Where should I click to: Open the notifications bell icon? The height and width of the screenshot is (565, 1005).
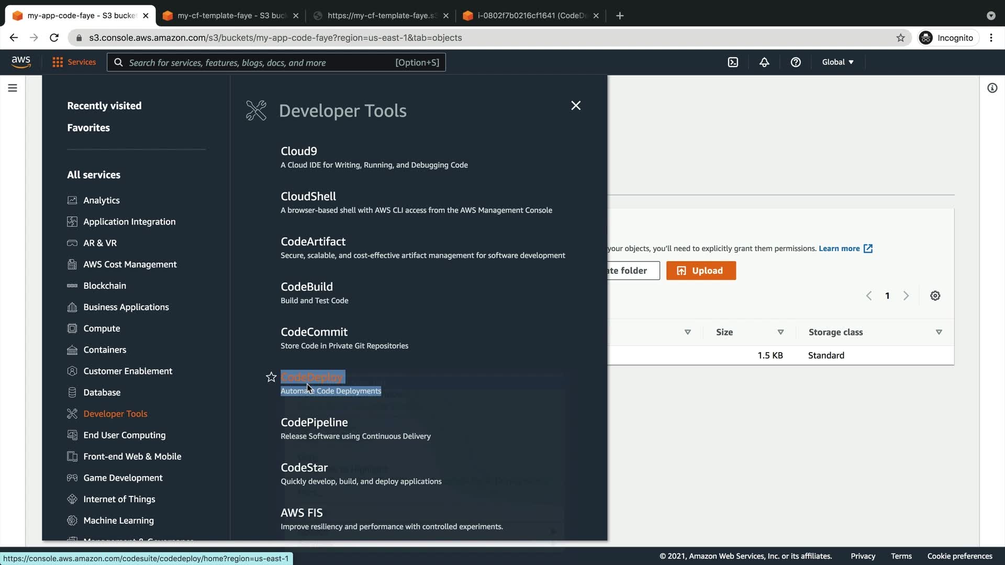[x=764, y=62]
